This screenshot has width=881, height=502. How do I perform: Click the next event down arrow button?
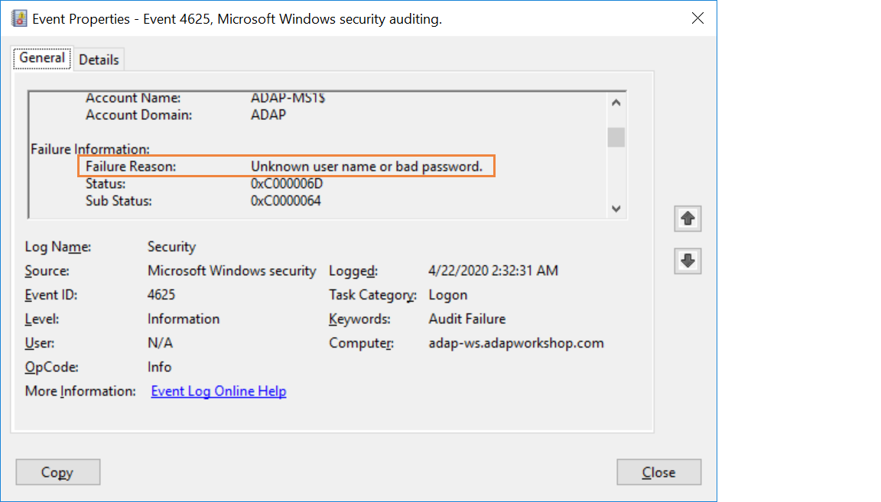click(688, 261)
